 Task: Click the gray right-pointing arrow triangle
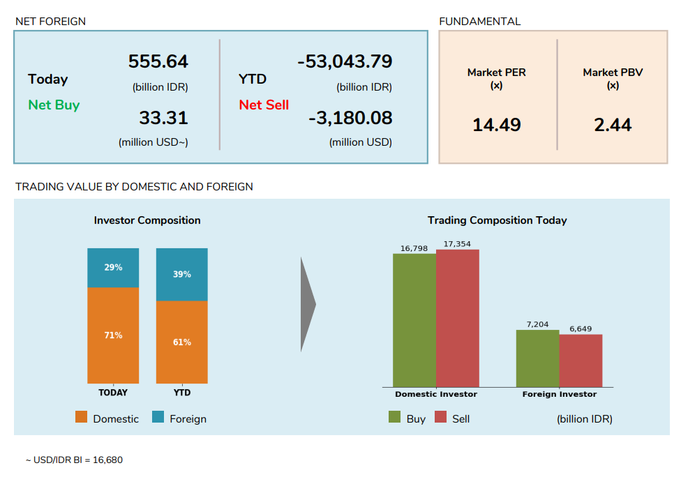[x=307, y=304]
